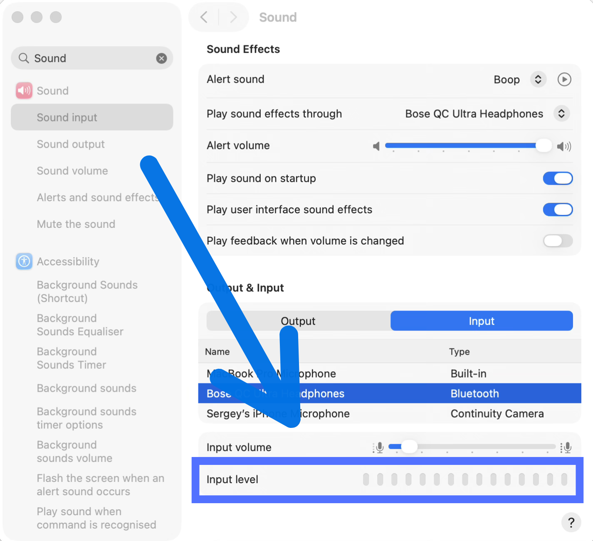Click the red close window button
Image resolution: width=593 pixels, height=541 pixels.
pos(17,17)
